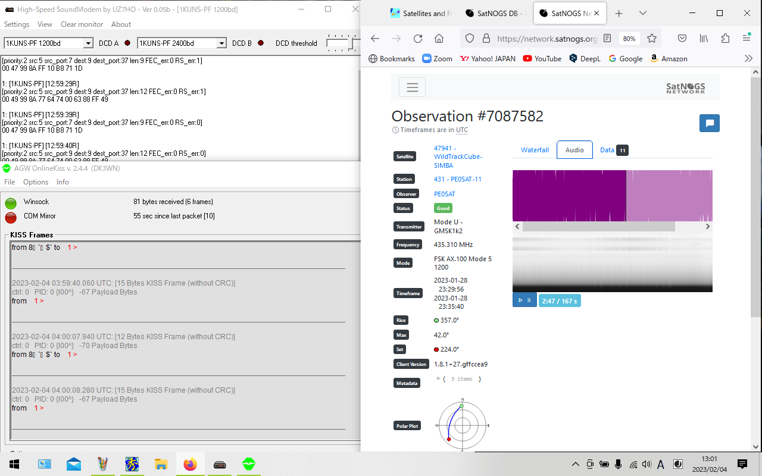
Task: Click Clear monitor in SoundModem
Action: coord(82,24)
